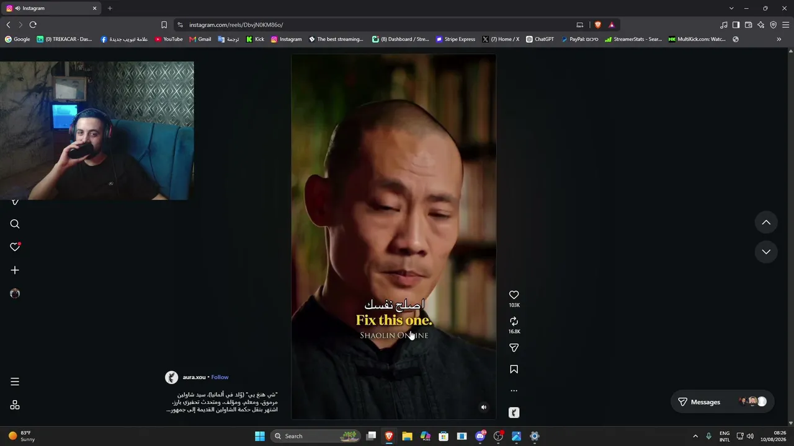Open the Brave Rewards triangle icon

pos(612,25)
